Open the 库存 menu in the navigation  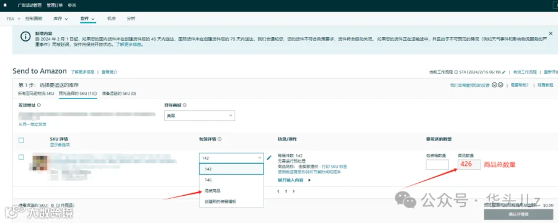click(61, 19)
